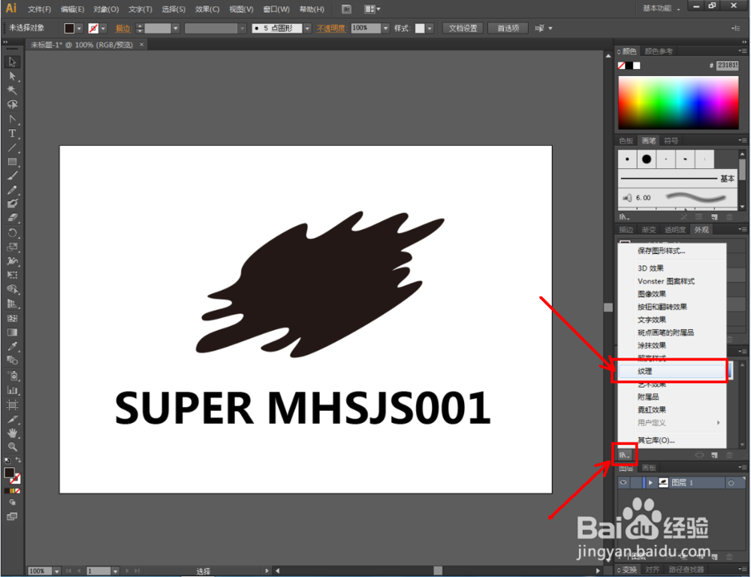The width and height of the screenshot is (751, 577).
Task: Select the Hand tool
Action: click(12, 434)
